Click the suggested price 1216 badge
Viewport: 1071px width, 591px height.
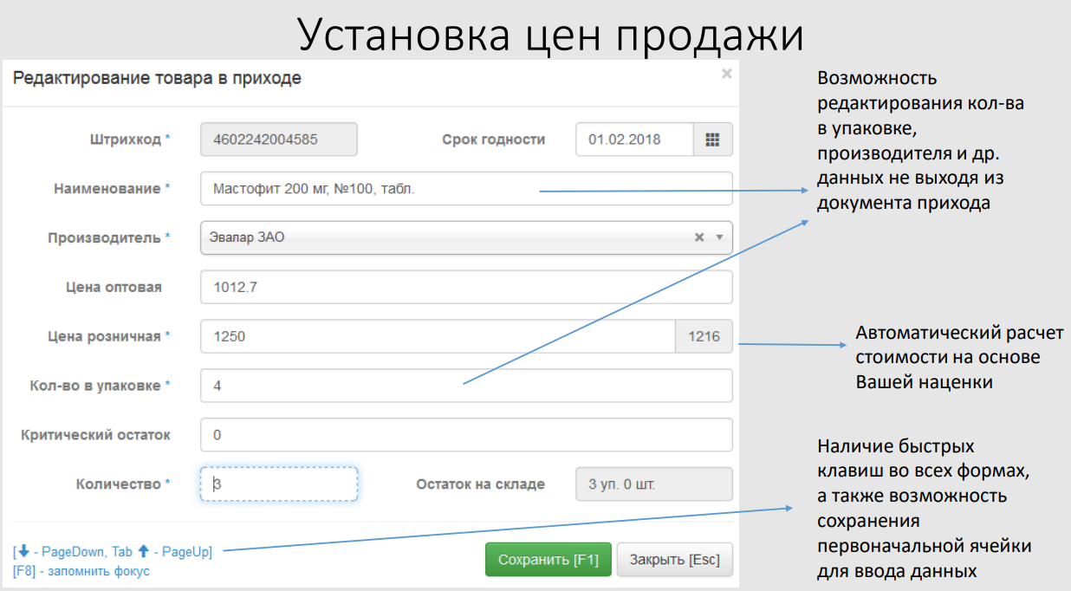click(704, 336)
